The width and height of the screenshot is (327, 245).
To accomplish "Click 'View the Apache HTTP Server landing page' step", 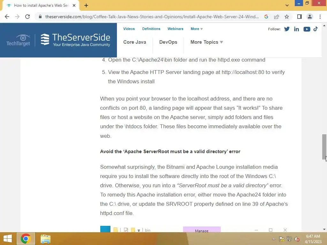I will click(196, 77).
